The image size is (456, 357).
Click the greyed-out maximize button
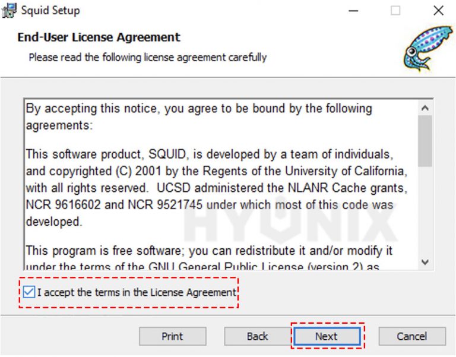pos(395,11)
